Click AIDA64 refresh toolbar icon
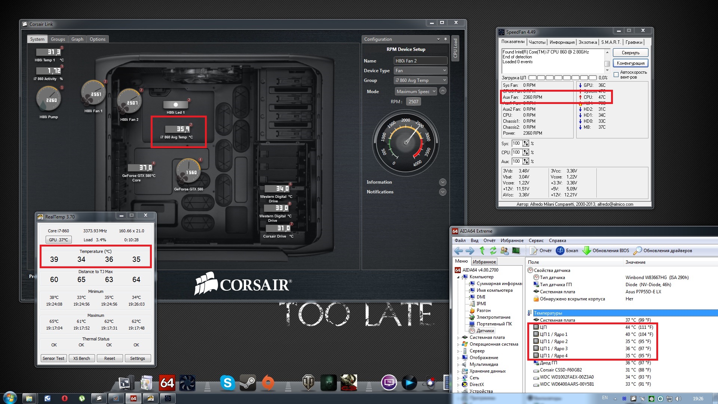 pyautogui.click(x=493, y=251)
